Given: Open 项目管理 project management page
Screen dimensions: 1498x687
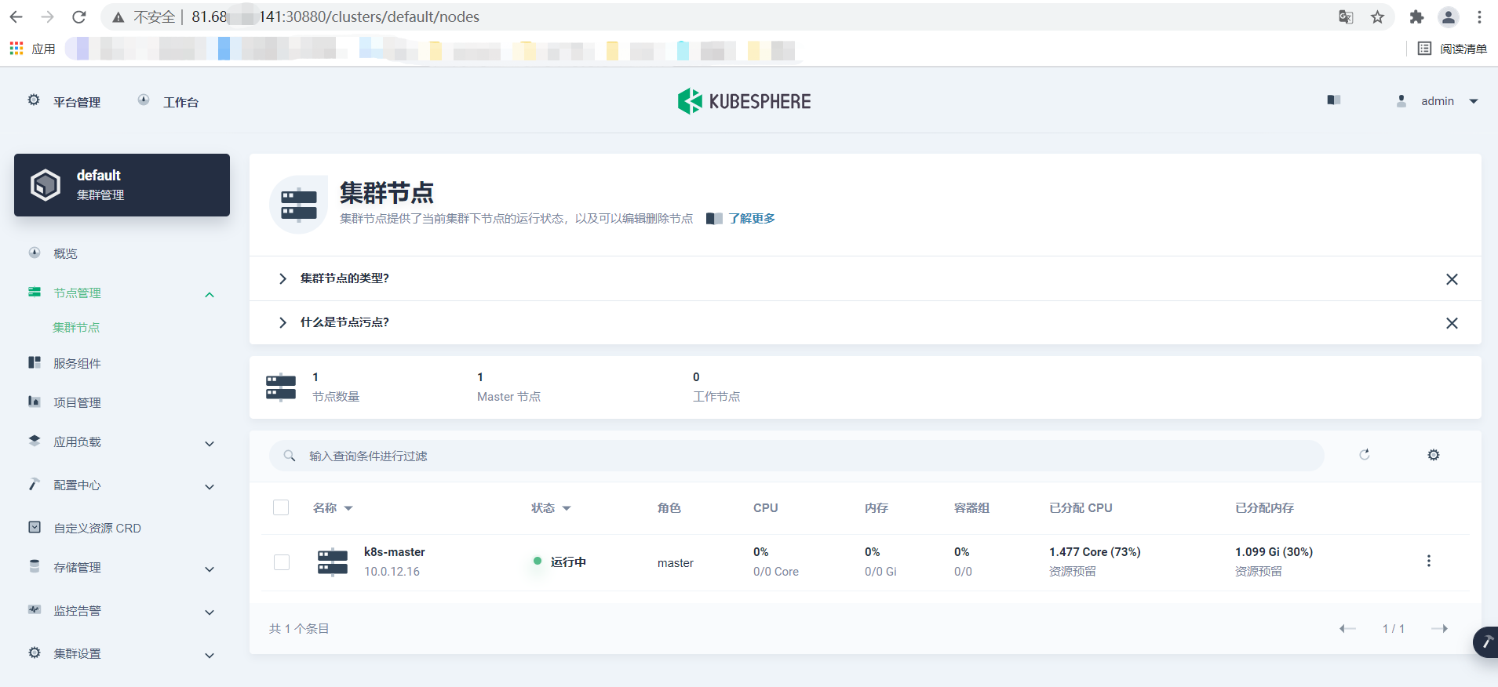Looking at the screenshot, I should (77, 402).
